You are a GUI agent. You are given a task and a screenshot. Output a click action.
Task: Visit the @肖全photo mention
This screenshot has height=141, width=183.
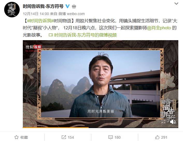click(x=159, y=28)
